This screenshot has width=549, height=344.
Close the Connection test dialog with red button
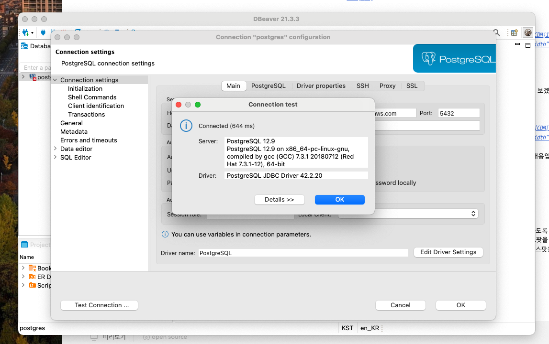click(179, 105)
